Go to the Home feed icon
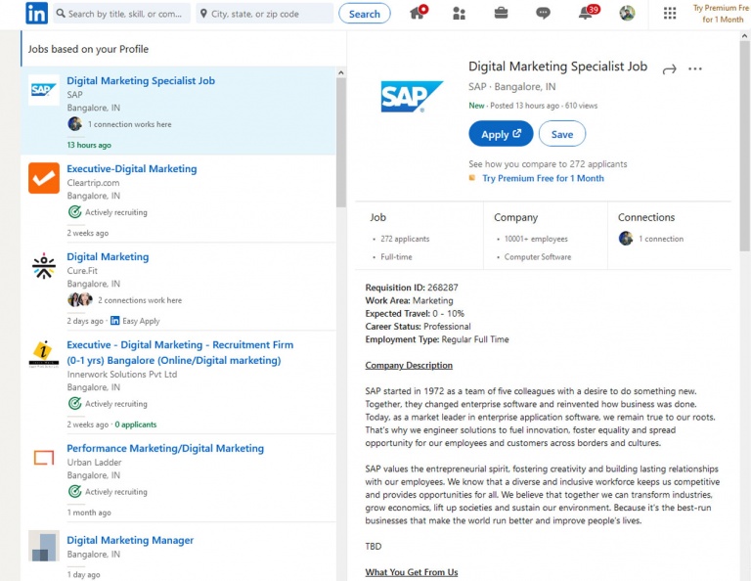The height and width of the screenshot is (581, 751). [x=419, y=13]
